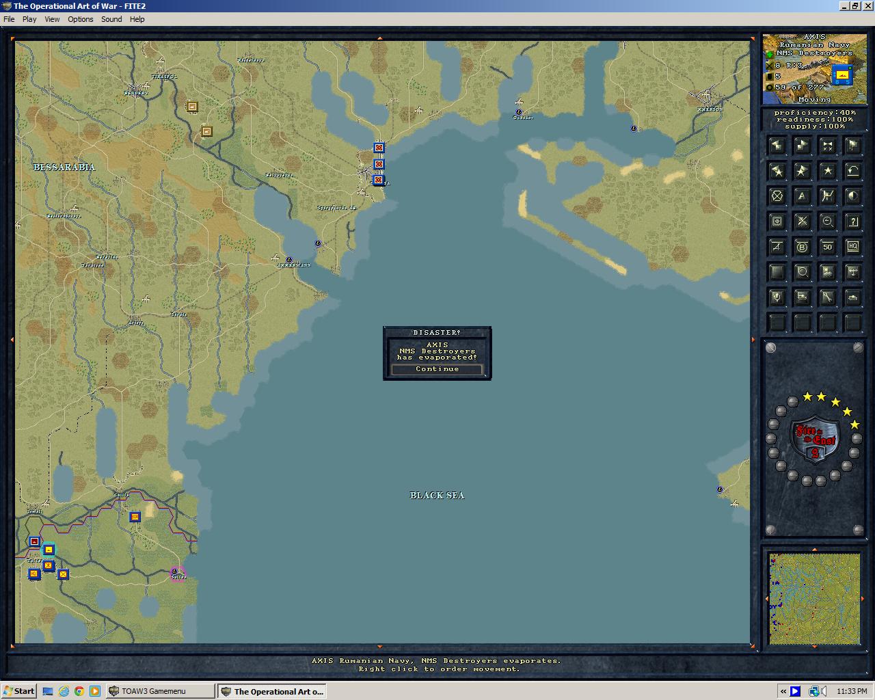Click the single star icon
This screenshot has height=700, width=875.
(827, 171)
